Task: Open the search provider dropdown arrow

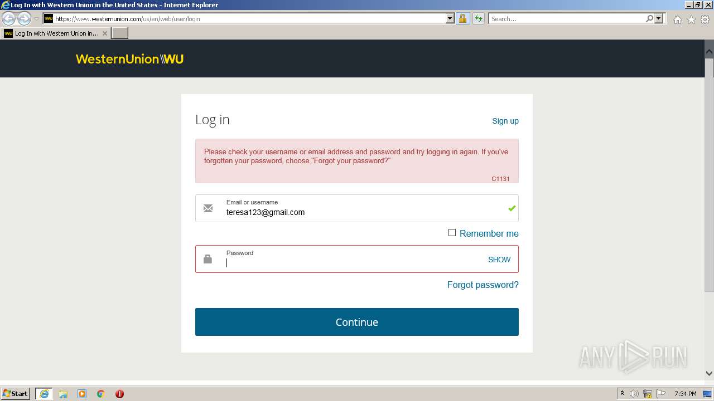Action: tap(659, 18)
